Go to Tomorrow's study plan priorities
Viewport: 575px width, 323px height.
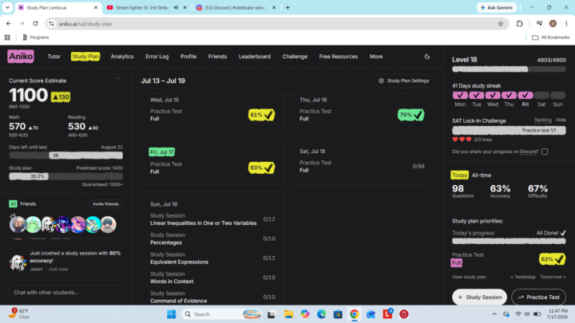coord(553,277)
